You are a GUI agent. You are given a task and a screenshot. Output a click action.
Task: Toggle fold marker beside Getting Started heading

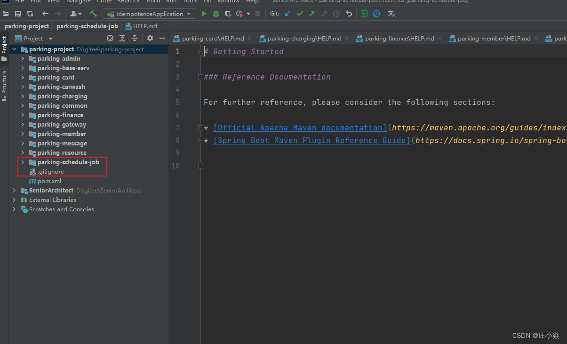(201, 52)
